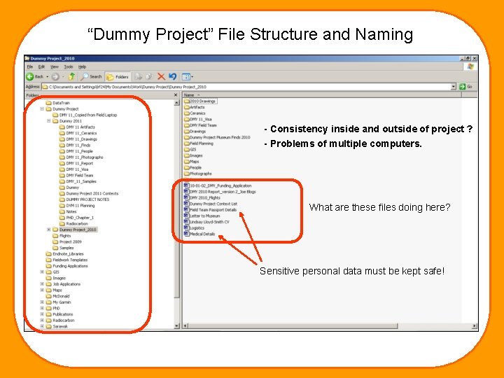504x378 pixels.
Task: Click the DMY 11_Visa folder icon in list
Action: (187, 119)
